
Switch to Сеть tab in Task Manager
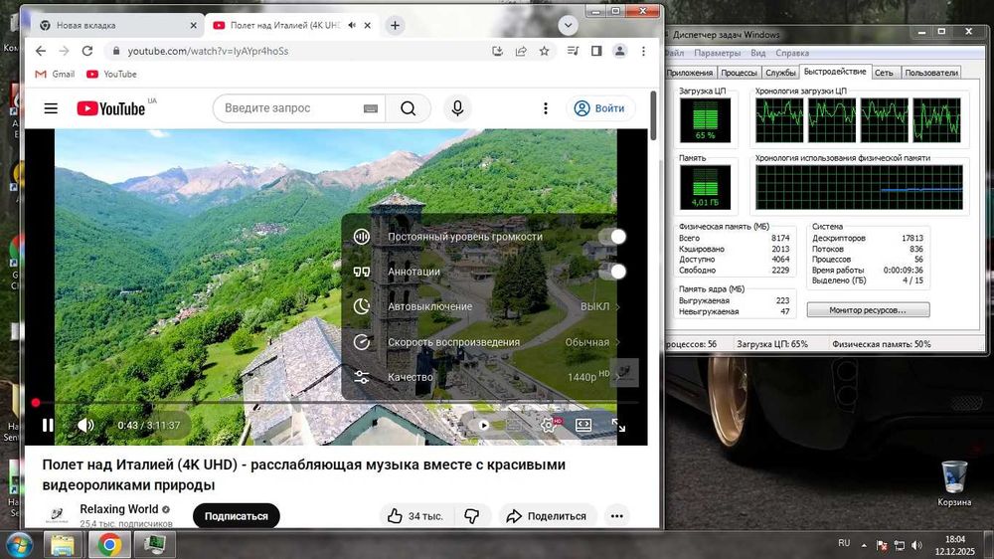pyautogui.click(x=884, y=73)
